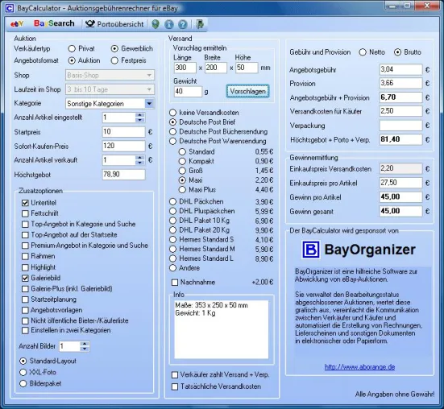This screenshot has width=444, height=409.
Task: Increase Anzahl Bilder with up arrow
Action: [x=85, y=344]
